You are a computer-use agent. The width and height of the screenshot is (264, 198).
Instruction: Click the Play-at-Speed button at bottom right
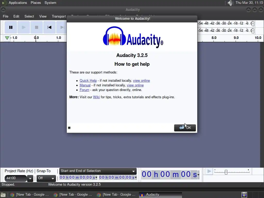[x=209, y=171]
